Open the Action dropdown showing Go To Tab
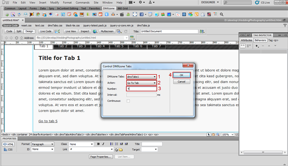 point(142,83)
